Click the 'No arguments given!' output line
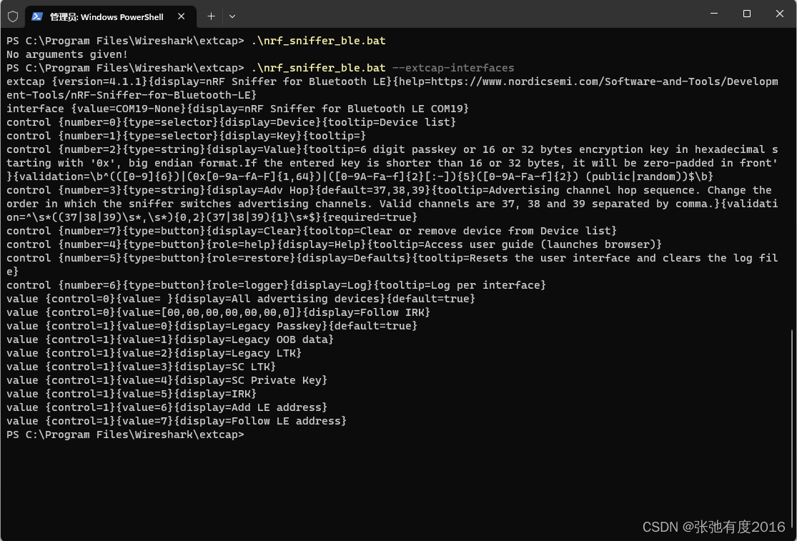The height and width of the screenshot is (541, 797). coord(67,54)
